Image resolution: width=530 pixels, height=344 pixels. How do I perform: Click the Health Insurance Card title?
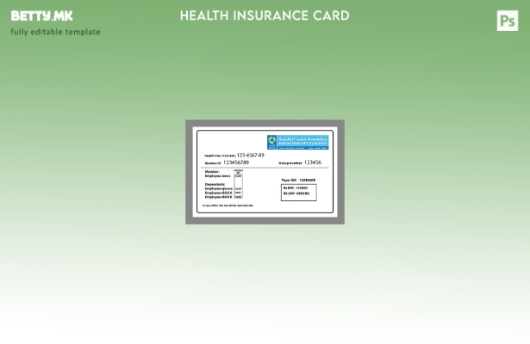pyautogui.click(x=265, y=15)
